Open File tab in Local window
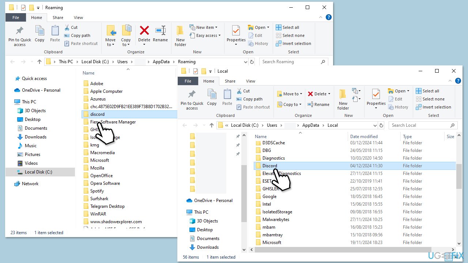The image size is (468, 263). 188,81
